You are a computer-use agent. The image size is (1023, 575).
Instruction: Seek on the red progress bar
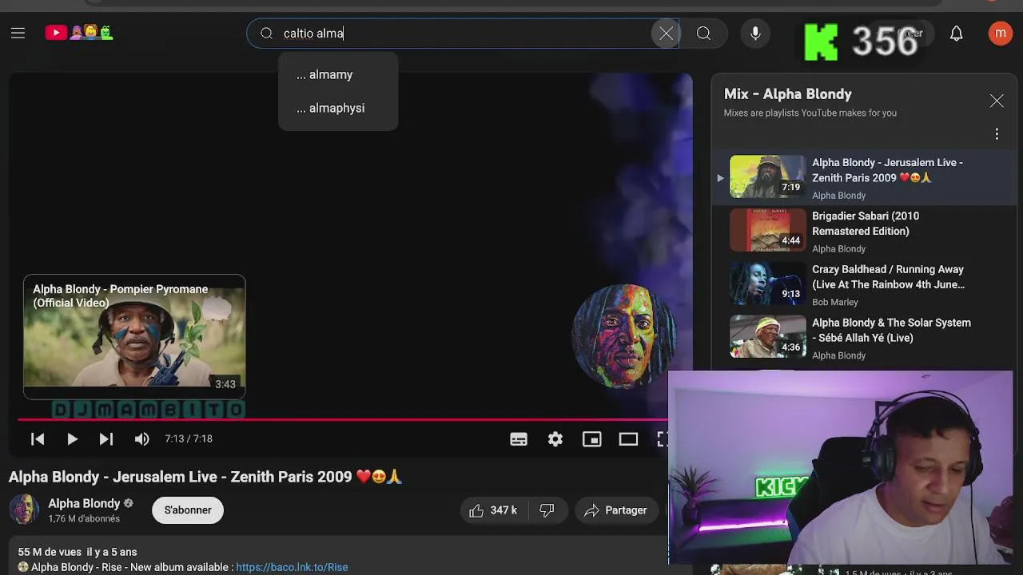342,418
